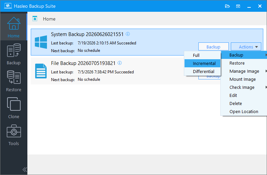
Task: Click the document icon of File Backup task
Action: click(x=41, y=71)
